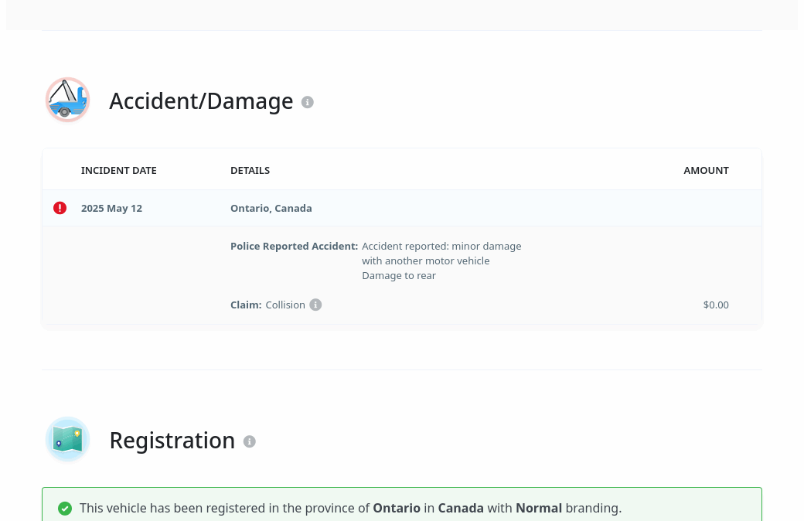Click the AMOUNT column header

[x=706, y=171]
